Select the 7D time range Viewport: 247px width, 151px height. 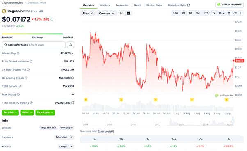pos(183,14)
